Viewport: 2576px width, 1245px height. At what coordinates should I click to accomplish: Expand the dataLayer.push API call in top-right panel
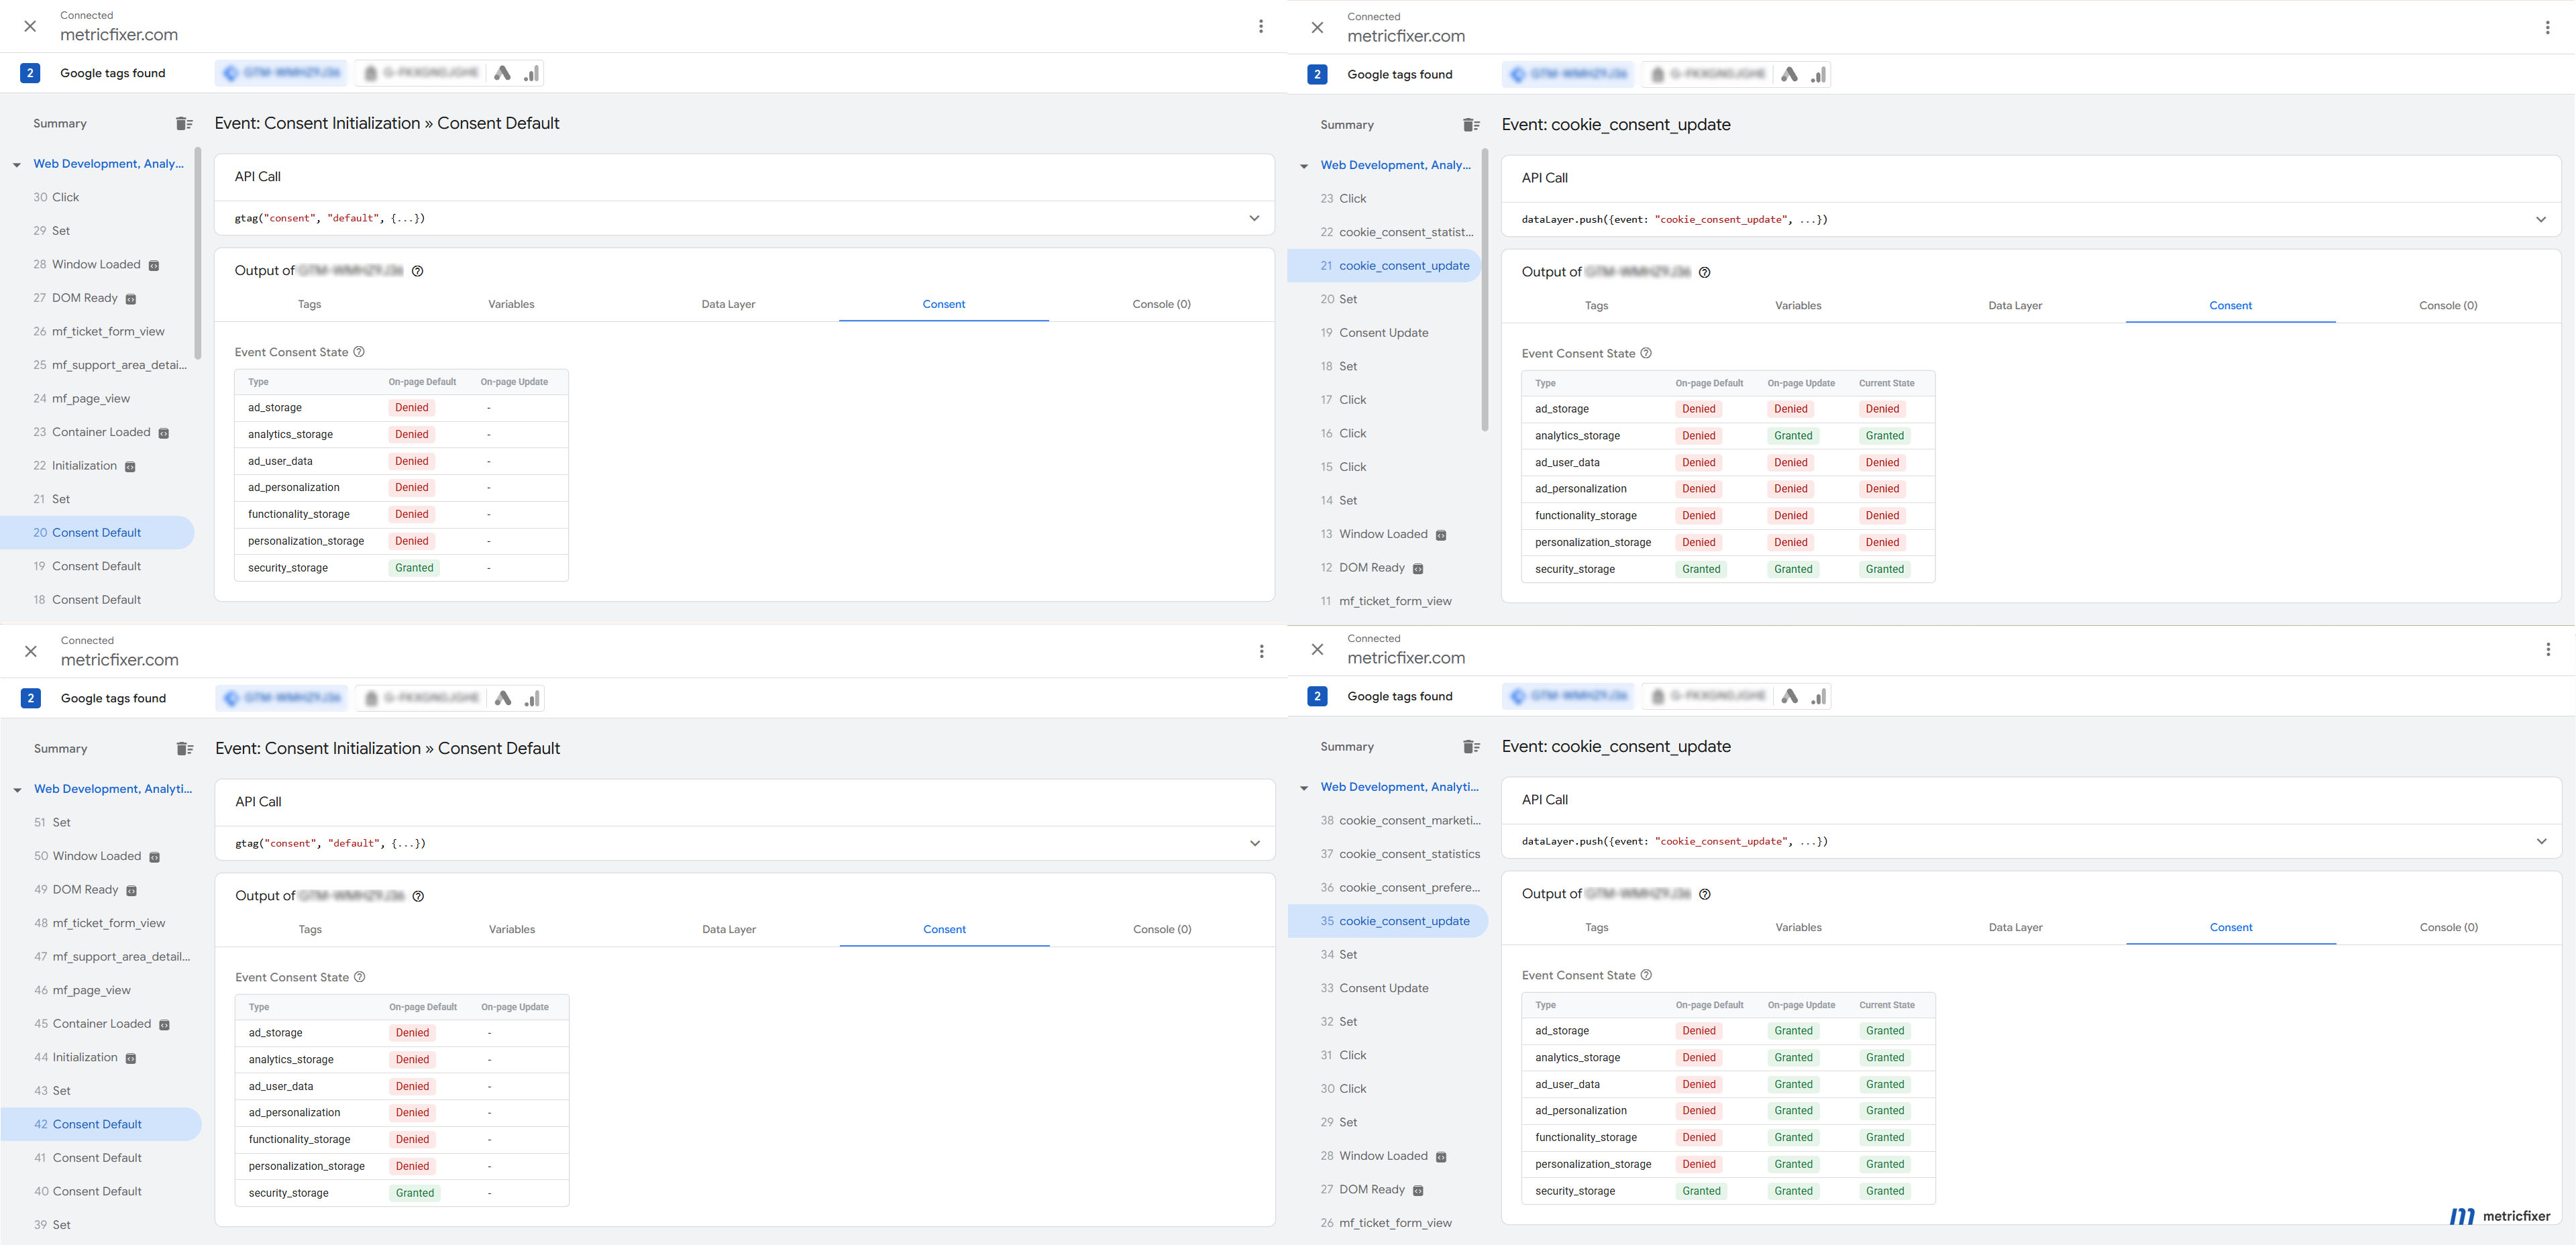(x=2030, y=219)
